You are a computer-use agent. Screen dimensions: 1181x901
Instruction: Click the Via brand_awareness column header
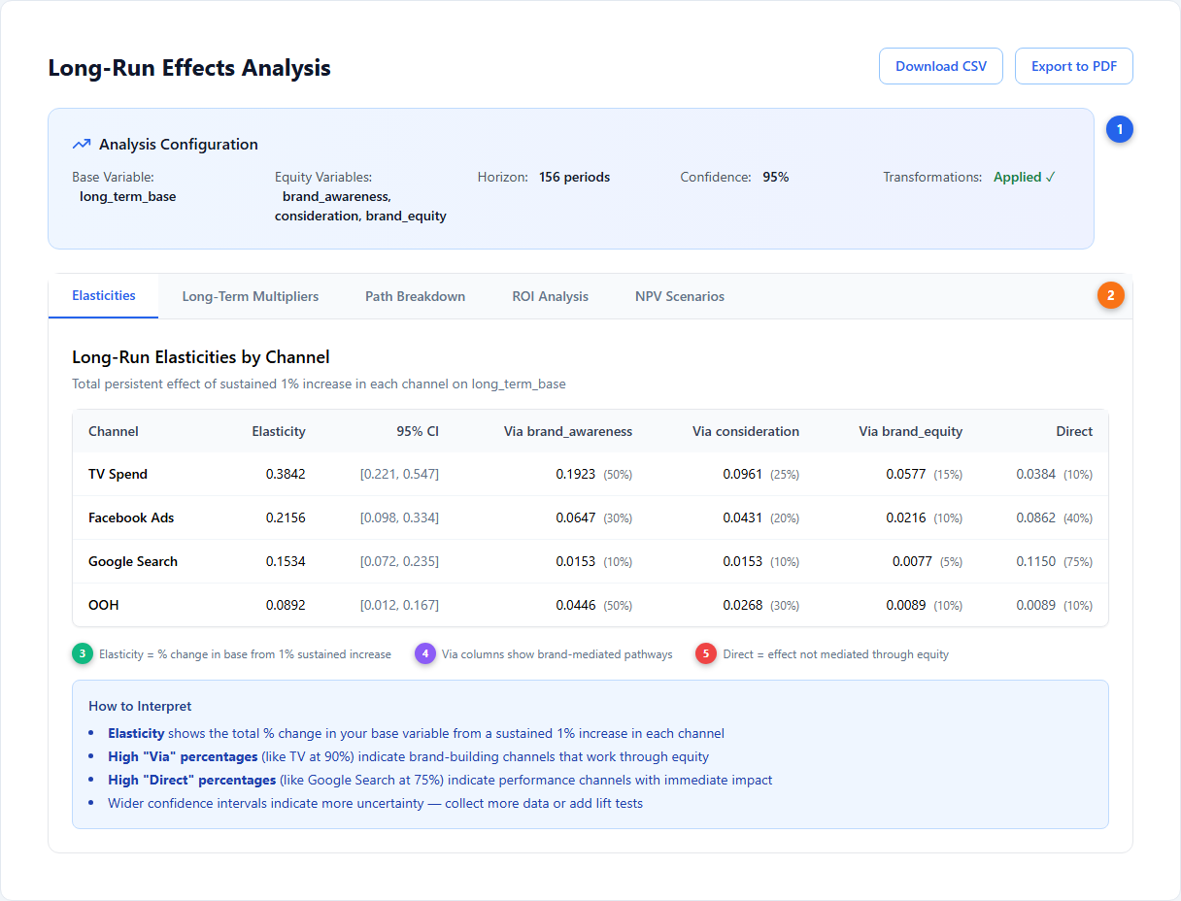point(568,431)
